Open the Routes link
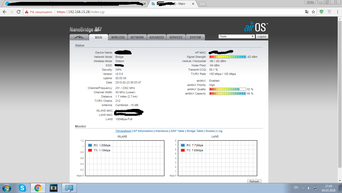Image resolution: width=342 pixels, height=193 pixels. (210, 131)
